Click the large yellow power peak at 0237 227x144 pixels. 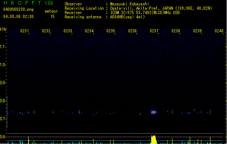tap(154, 140)
